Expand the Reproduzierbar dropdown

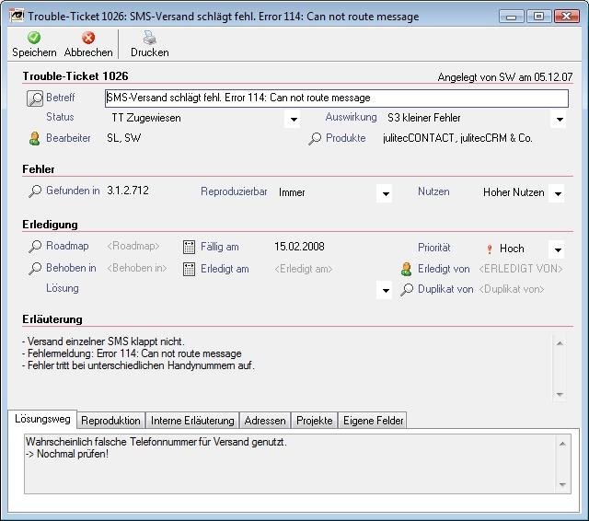[386, 194]
